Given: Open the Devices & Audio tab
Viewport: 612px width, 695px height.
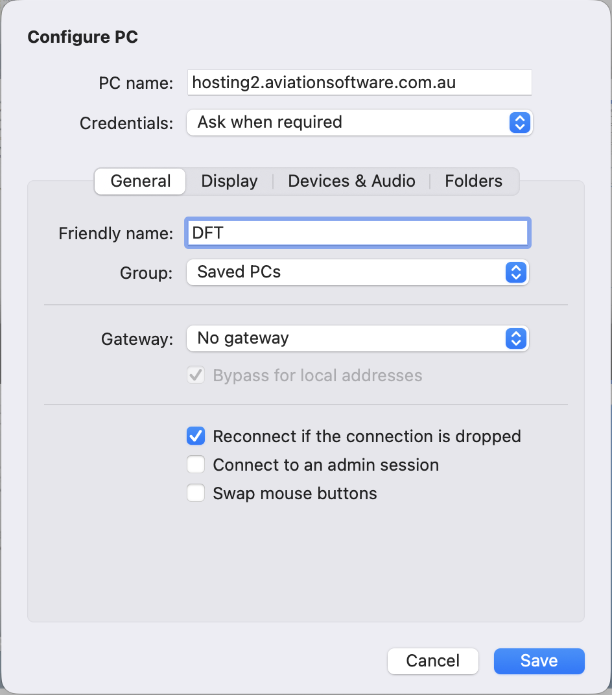Looking at the screenshot, I should (351, 182).
